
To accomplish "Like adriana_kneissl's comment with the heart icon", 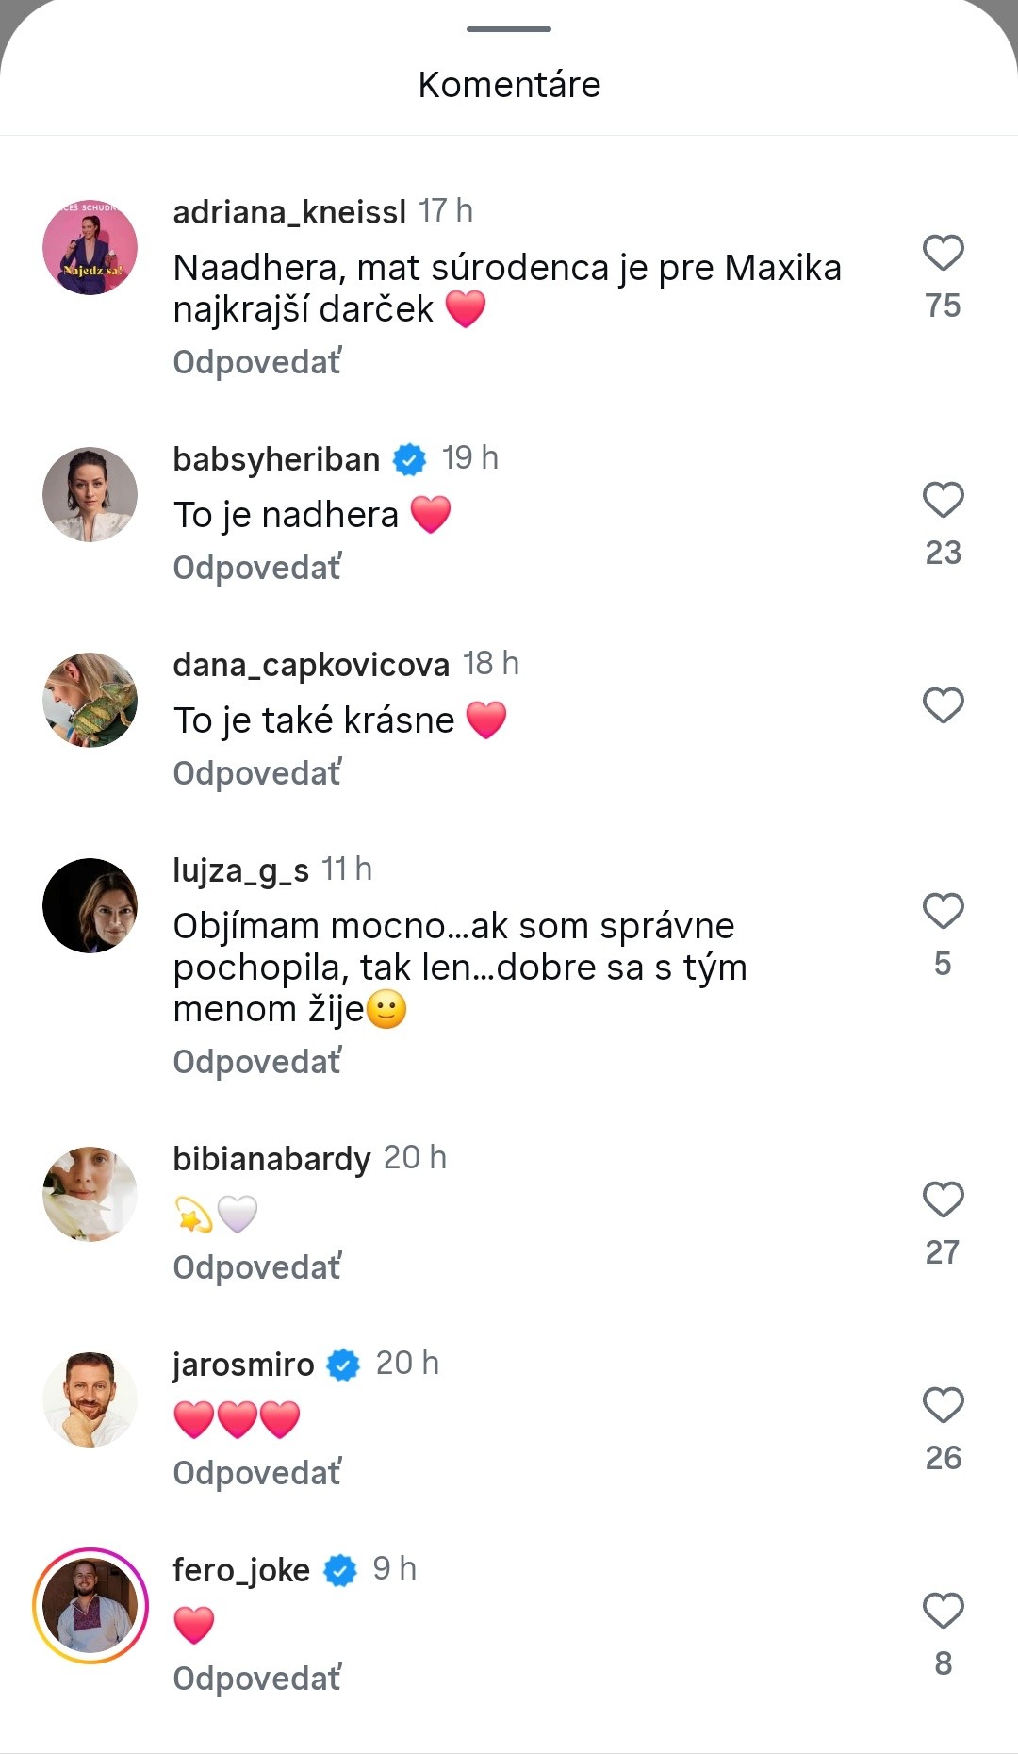I will [x=942, y=253].
